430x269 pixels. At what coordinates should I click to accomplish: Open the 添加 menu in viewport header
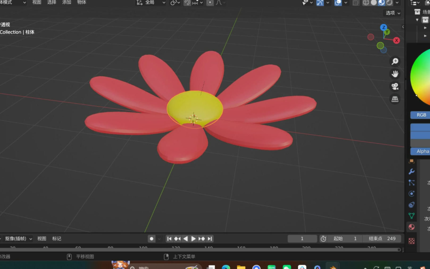click(x=66, y=2)
